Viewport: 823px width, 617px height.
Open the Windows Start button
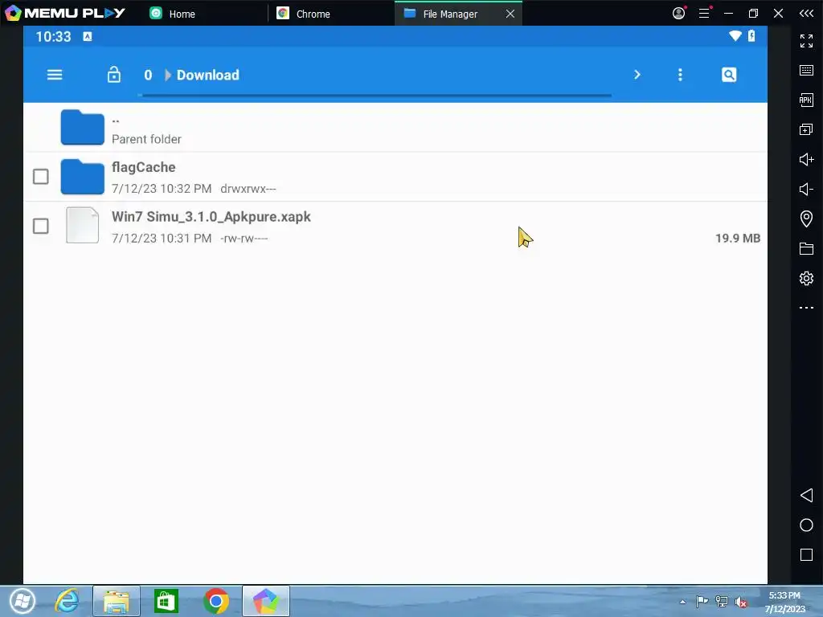22,601
